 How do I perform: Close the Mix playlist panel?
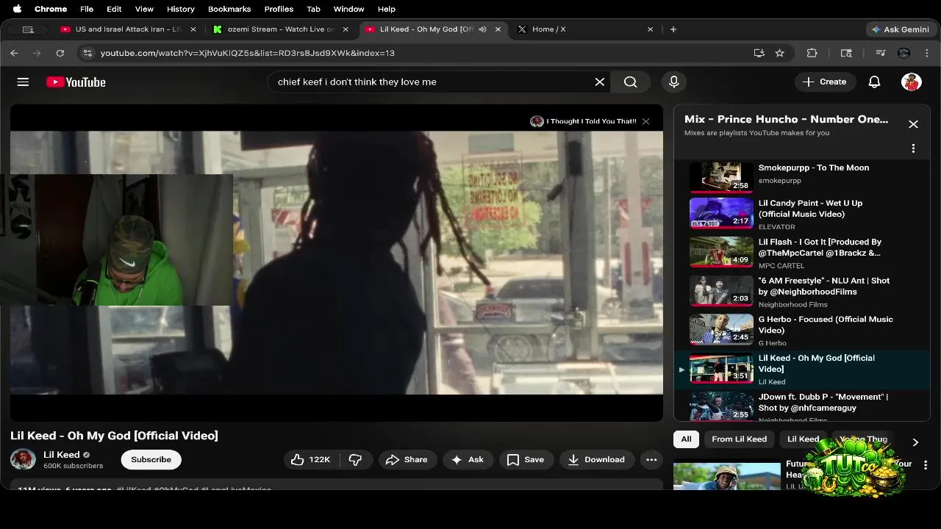913,124
